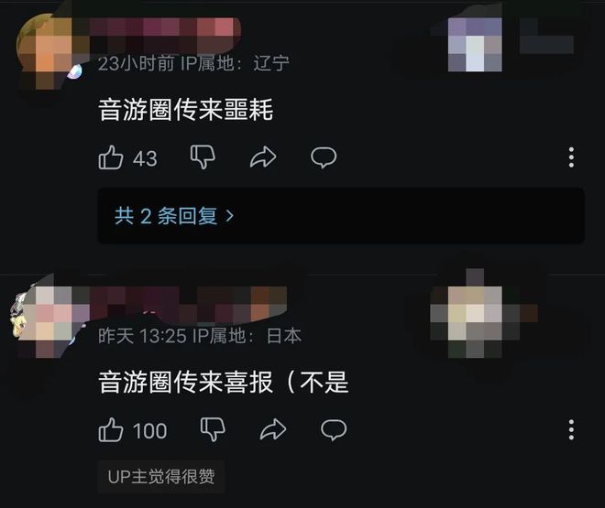605x508 pixels.
Task: Expand the 共 2 条回复 replies
Action: [x=341, y=216]
